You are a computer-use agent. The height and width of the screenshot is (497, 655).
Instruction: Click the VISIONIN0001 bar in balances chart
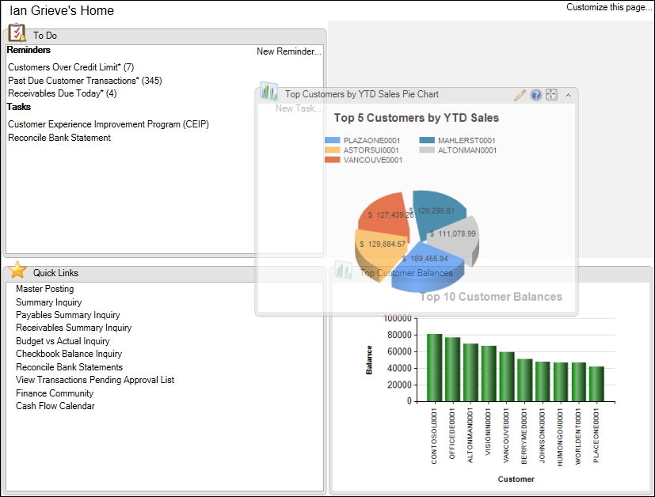pos(489,374)
